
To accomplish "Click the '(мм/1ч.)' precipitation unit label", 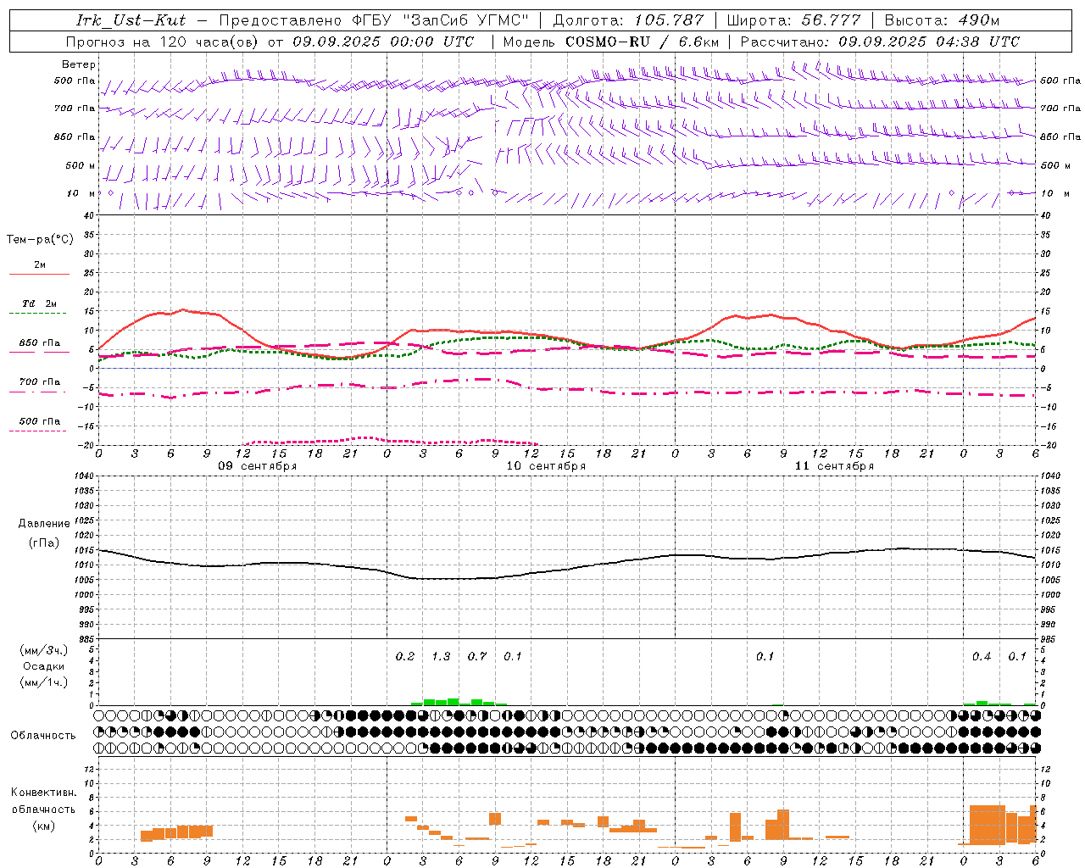I will (44, 682).
